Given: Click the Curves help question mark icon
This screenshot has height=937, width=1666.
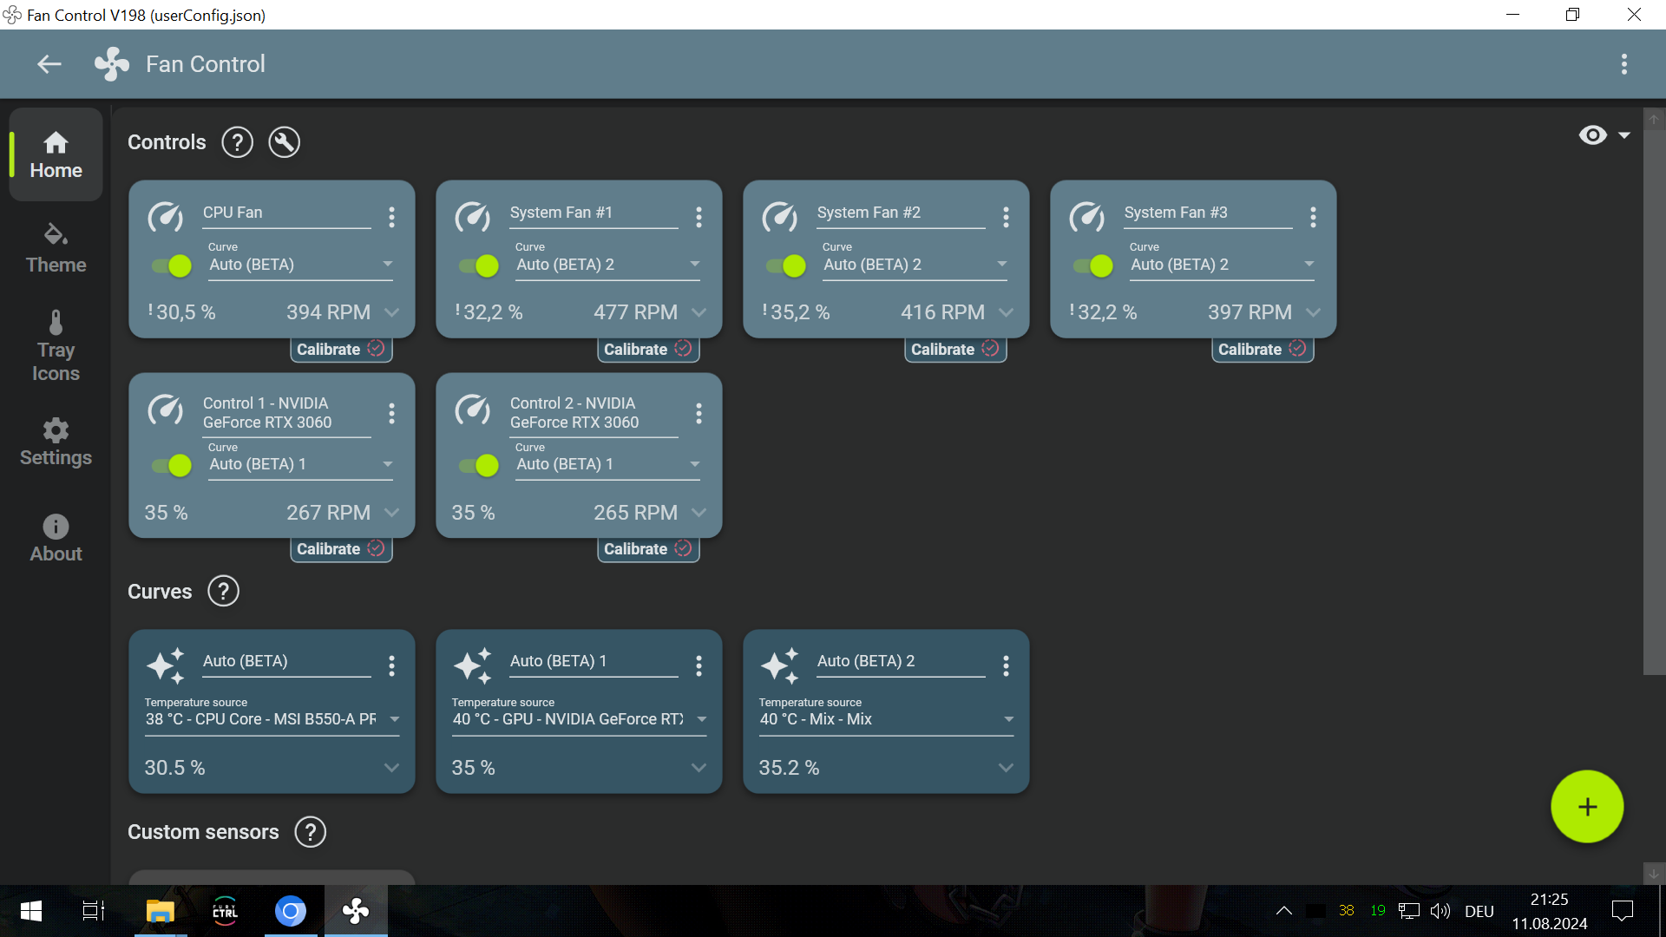Looking at the screenshot, I should pyautogui.click(x=223, y=592).
